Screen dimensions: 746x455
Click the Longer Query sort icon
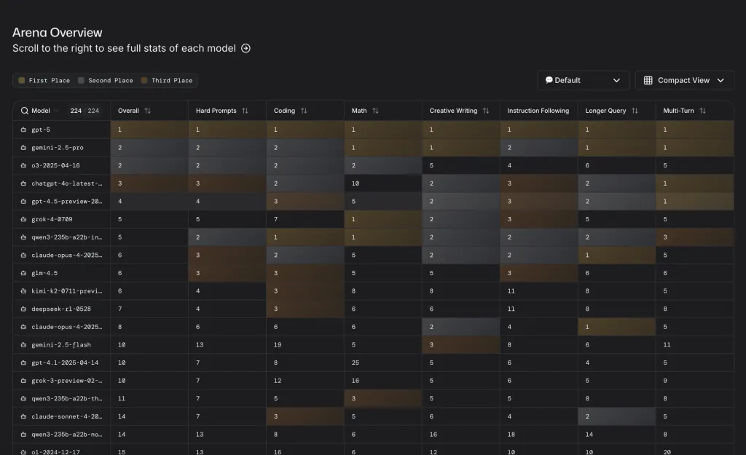click(635, 111)
